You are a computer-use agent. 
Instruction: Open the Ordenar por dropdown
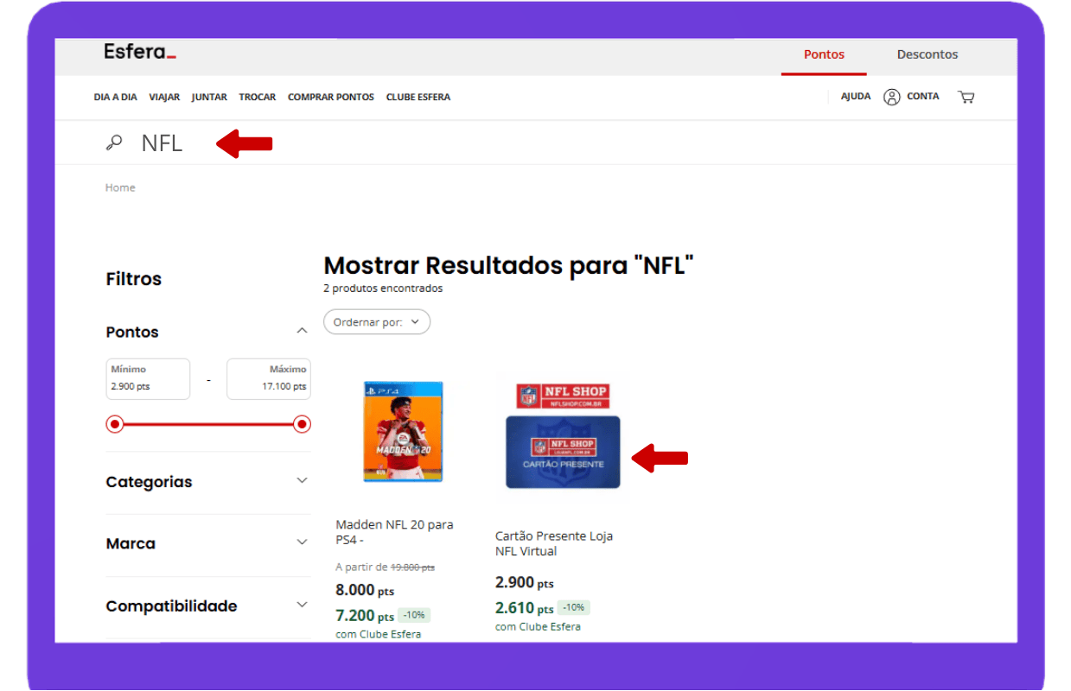pyautogui.click(x=377, y=322)
